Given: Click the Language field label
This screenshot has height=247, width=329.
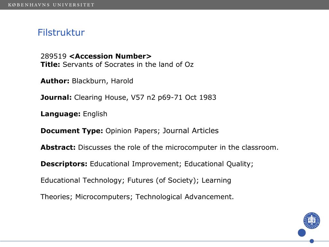Looking at the screenshot, I should [x=60, y=114].
